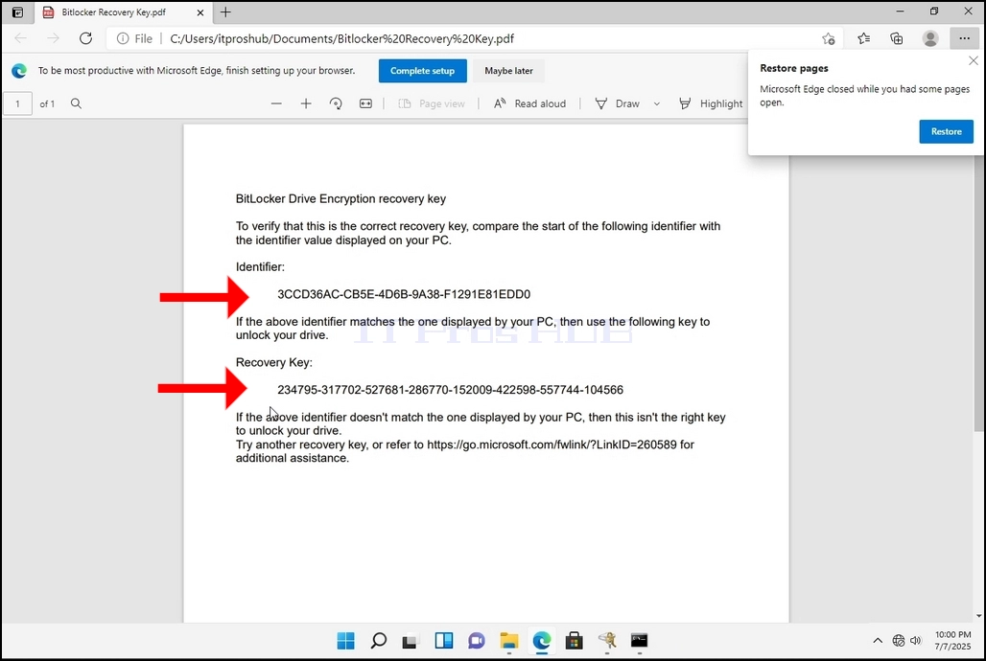986x661 pixels.
Task: Open the Favorites list
Action: (863, 38)
